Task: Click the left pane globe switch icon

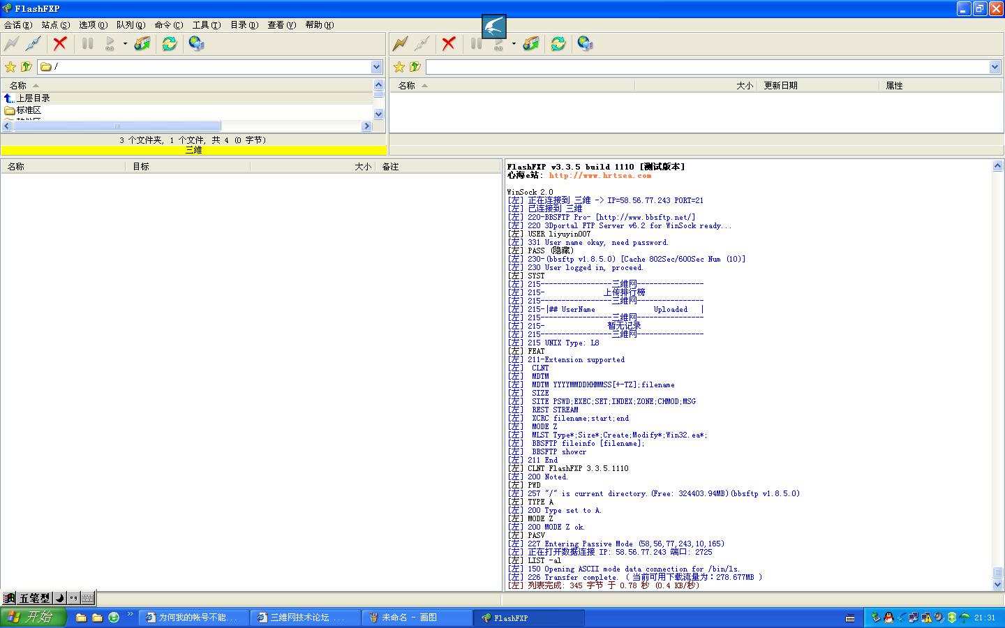Action: tap(197, 44)
